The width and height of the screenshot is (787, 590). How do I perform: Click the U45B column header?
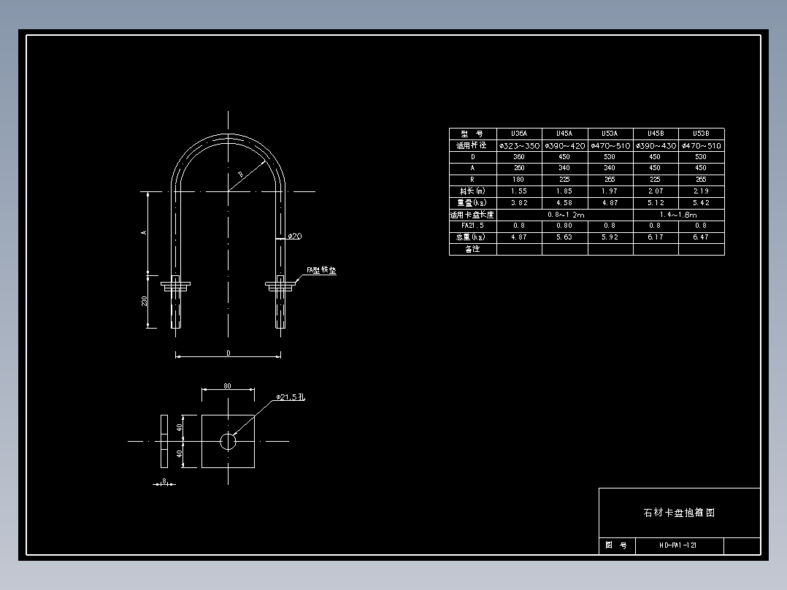656,134
